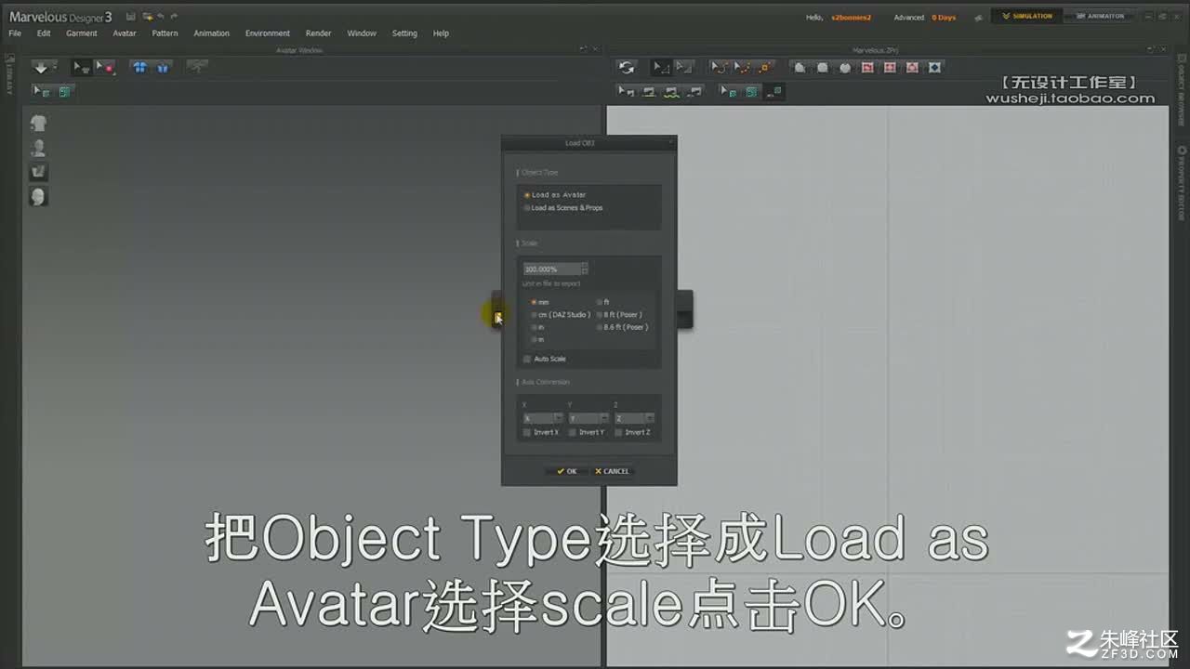The width and height of the screenshot is (1190, 669).
Task: Click the undo arrow in title bar
Action: (161, 17)
